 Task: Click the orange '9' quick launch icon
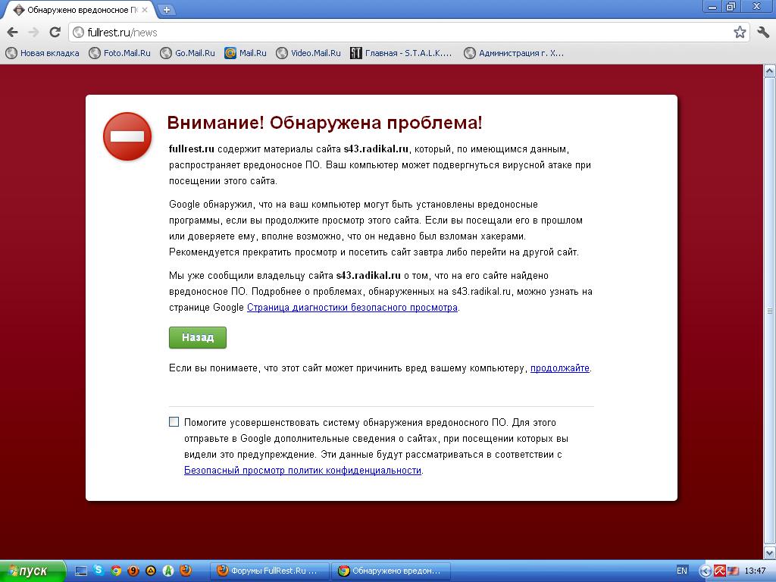133,571
